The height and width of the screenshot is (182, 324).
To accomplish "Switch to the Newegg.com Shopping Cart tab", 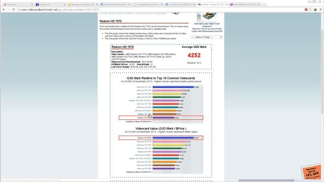I will pos(83,5).
